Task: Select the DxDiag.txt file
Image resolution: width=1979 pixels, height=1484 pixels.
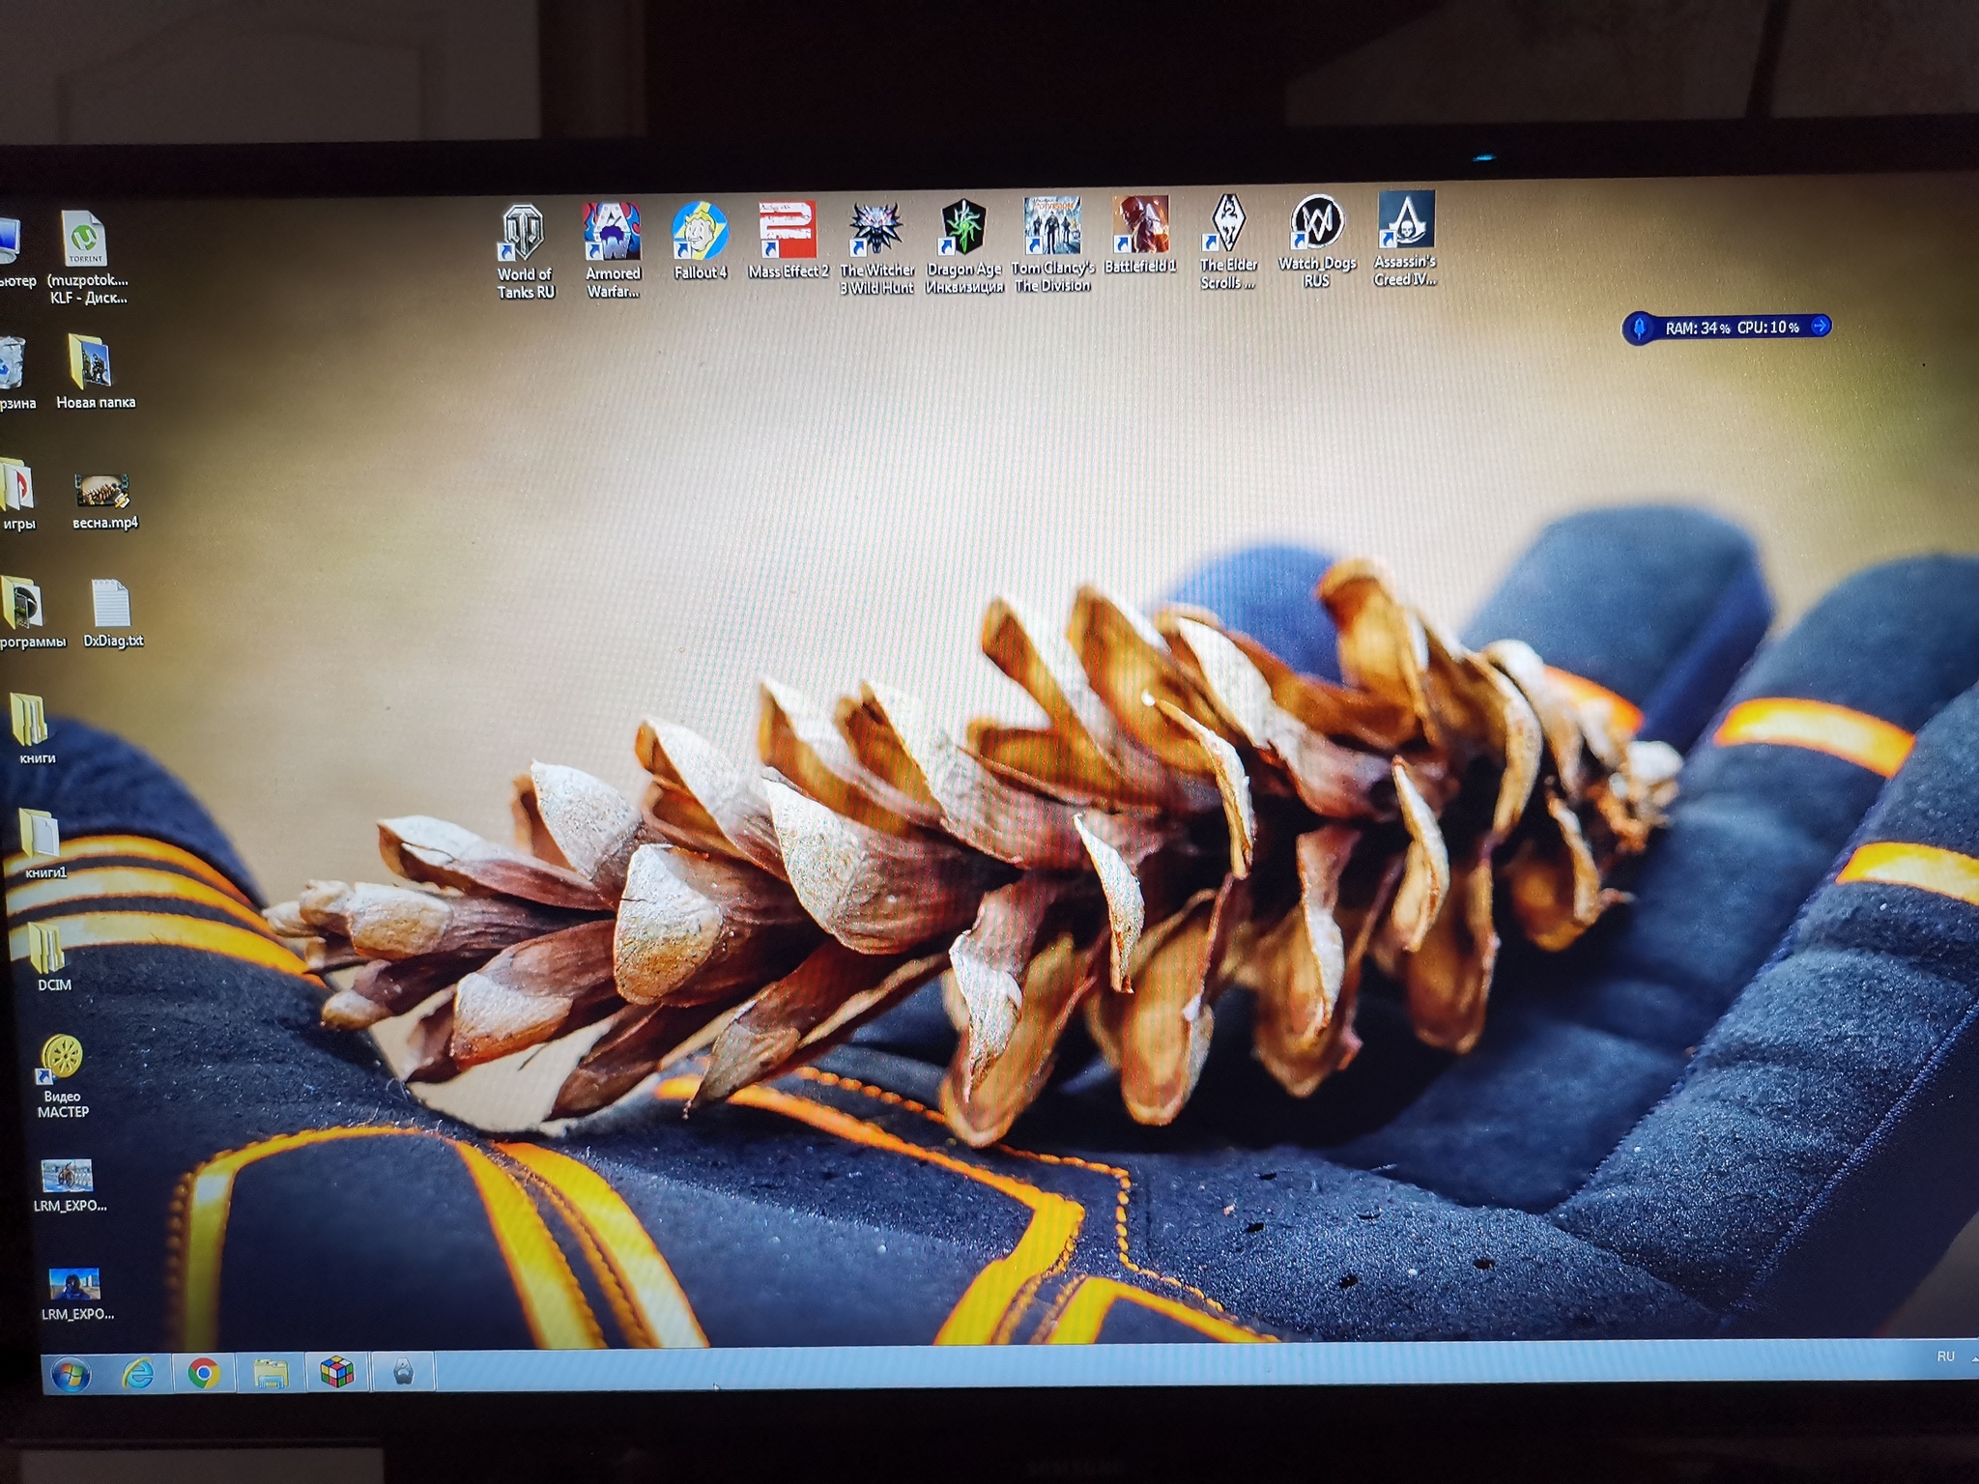Action: click(x=111, y=605)
